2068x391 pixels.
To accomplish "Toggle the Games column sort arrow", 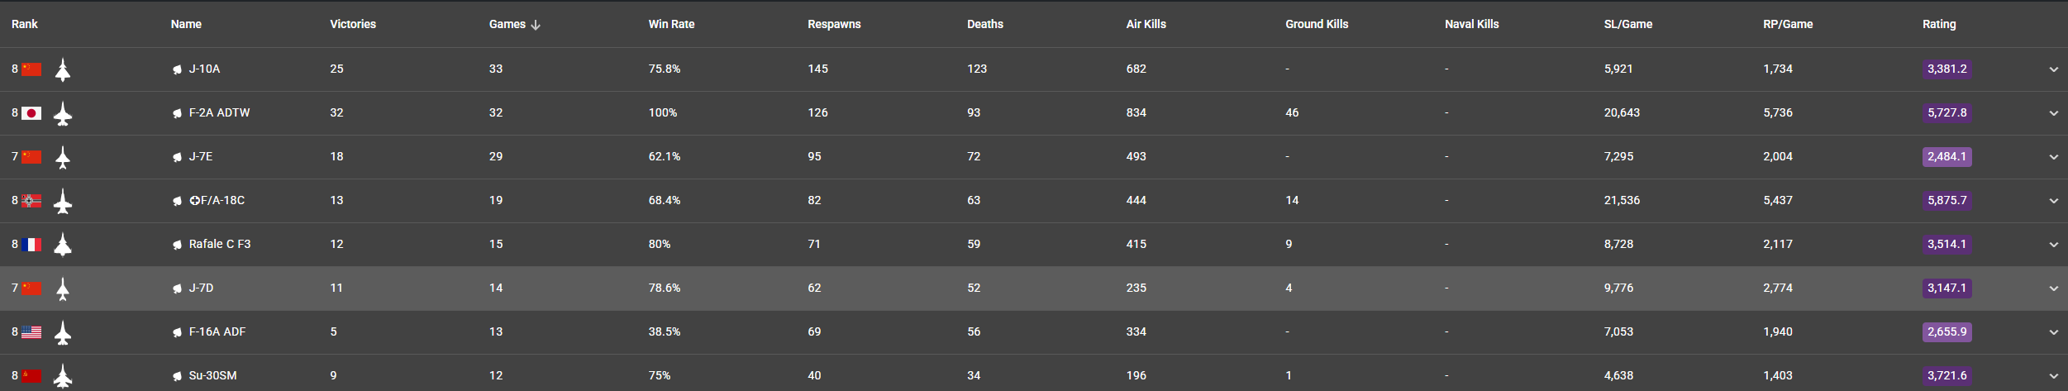I will 536,25.
